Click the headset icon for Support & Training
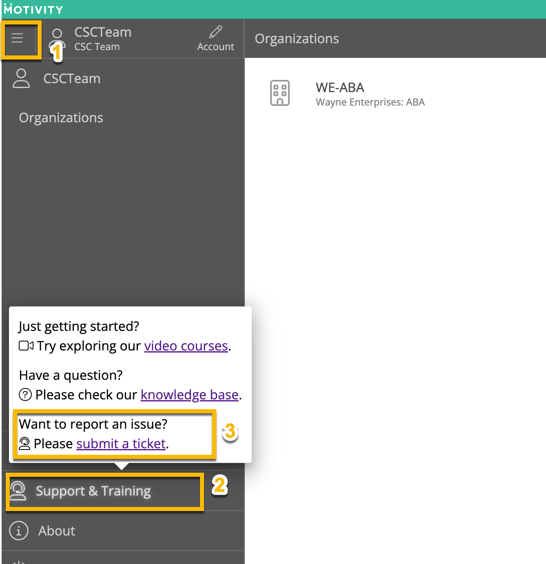The height and width of the screenshot is (564, 546). click(x=18, y=491)
